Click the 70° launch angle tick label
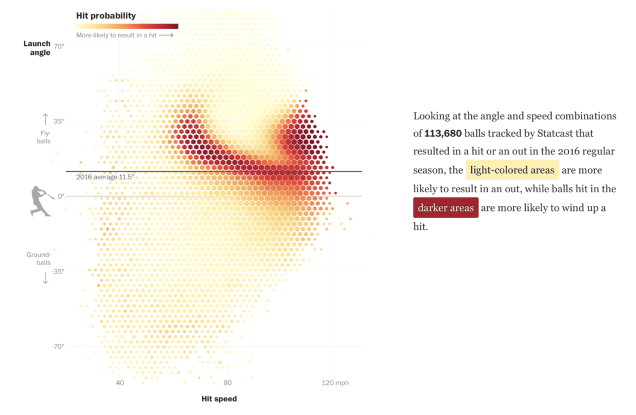This screenshot has height=415, width=636. [x=59, y=46]
